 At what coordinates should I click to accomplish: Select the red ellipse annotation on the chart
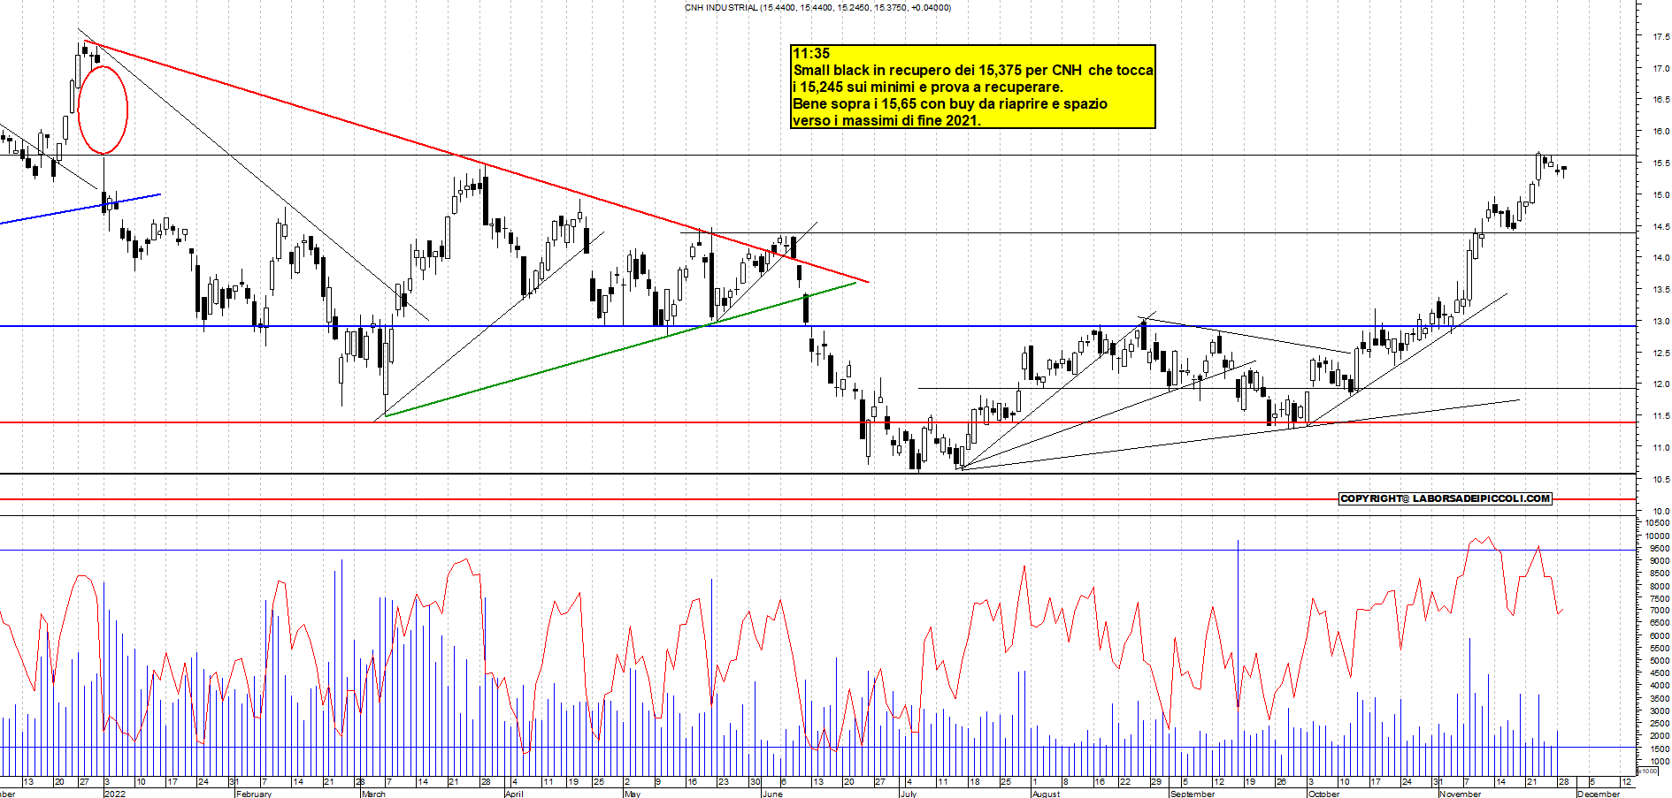coord(103,110)
